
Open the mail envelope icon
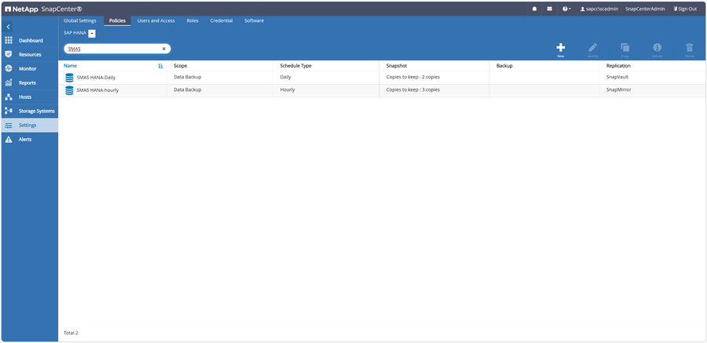pos(549,9)
